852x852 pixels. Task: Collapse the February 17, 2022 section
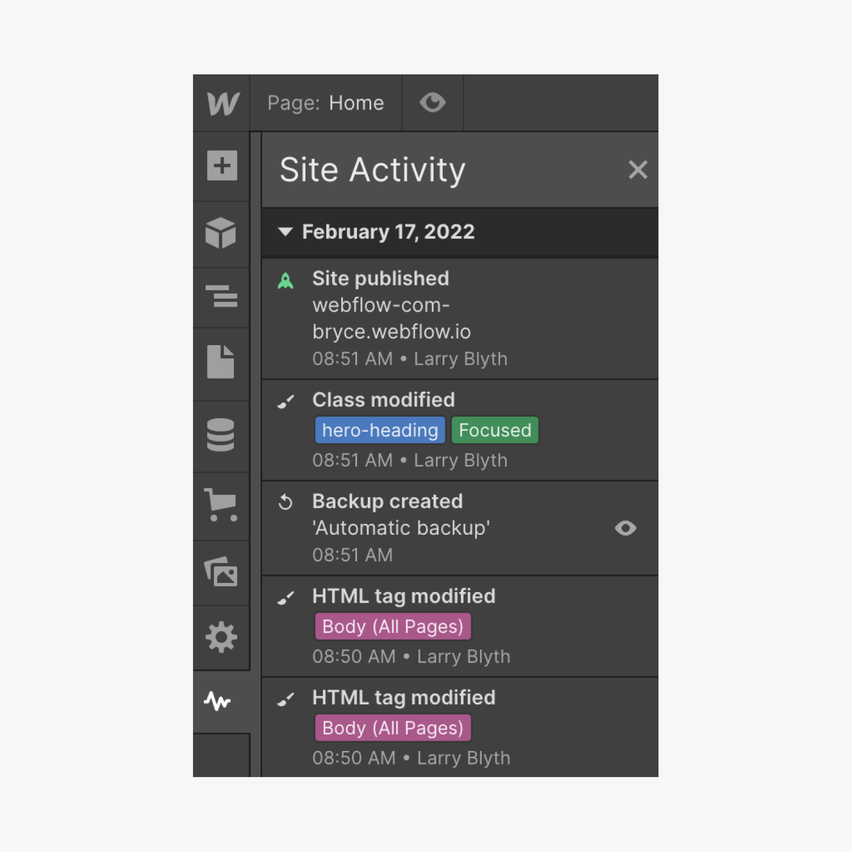coord(286,232)
